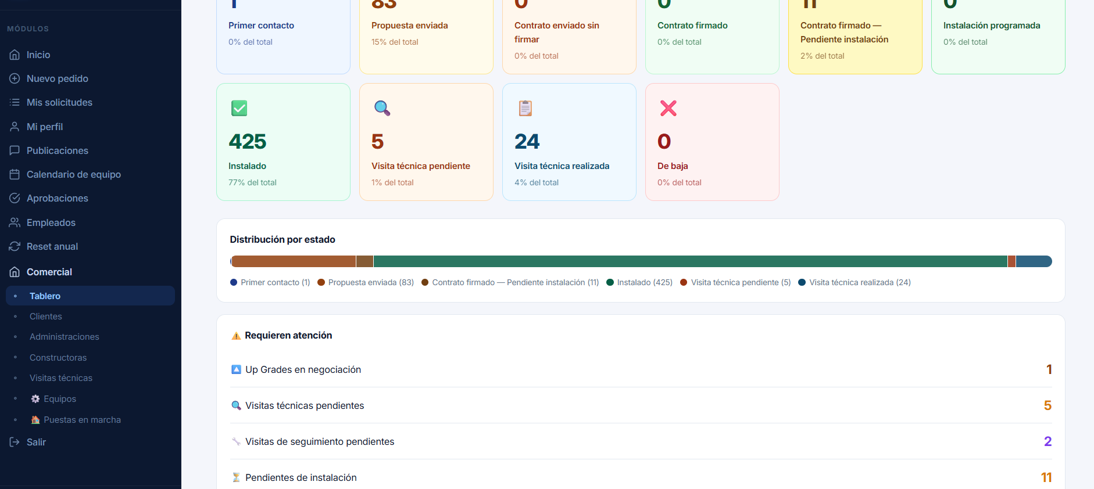Open the Inicio menu item
The image size is (1094, 489).
tap(90, 55)
